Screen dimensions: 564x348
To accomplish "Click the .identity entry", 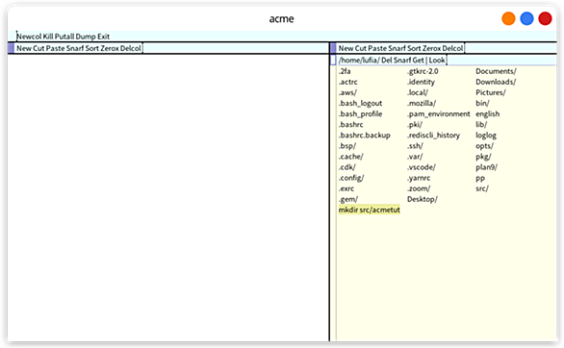I will pos(421,82).
